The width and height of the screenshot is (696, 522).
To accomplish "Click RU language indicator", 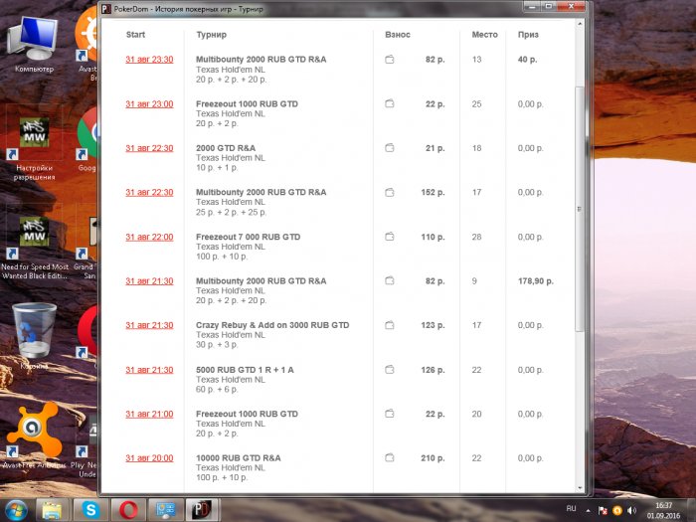I will (571, 509).
